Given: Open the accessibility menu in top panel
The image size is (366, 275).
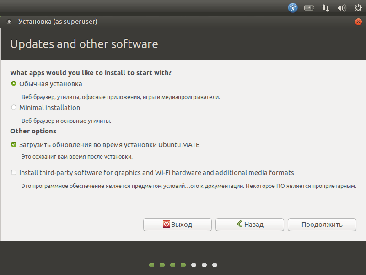Looking at the screenshot, I should click(x=292, y=8).
